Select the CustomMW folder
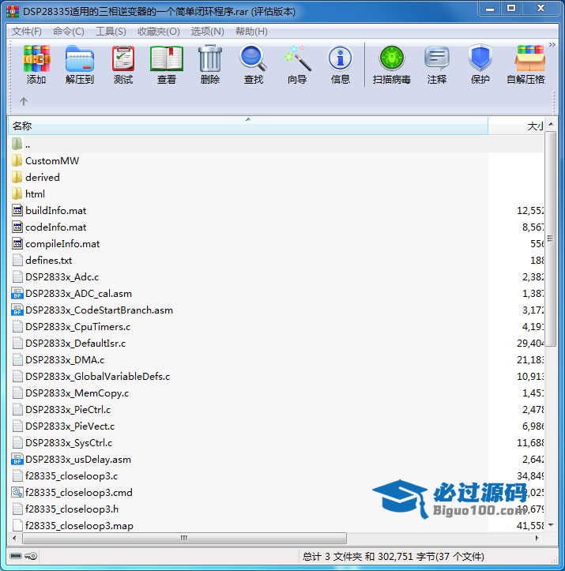This screenshot has width=565, height=571. tap(52, 160)
